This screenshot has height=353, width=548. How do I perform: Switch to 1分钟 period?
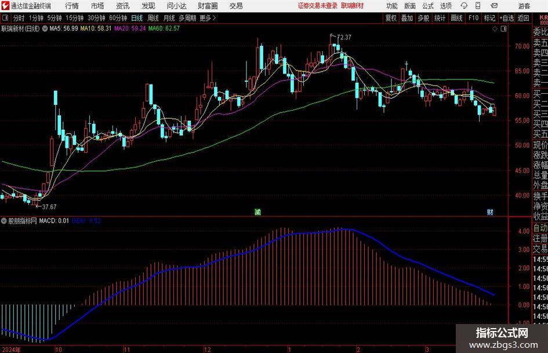(36, 18)
